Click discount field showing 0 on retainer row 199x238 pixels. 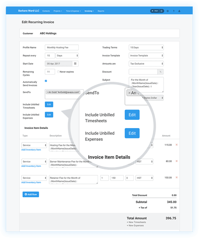tap(129, 178)
